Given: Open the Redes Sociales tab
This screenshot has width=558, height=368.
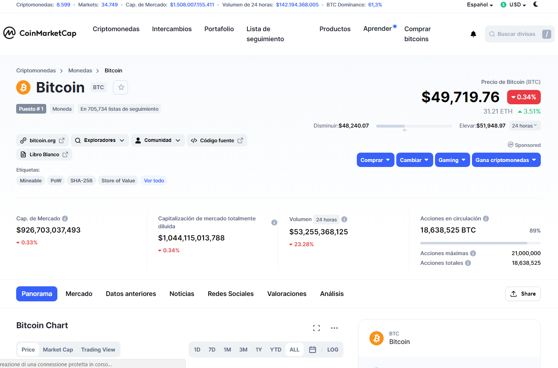Looking at the screenshot, I should [x=231, y=294].
